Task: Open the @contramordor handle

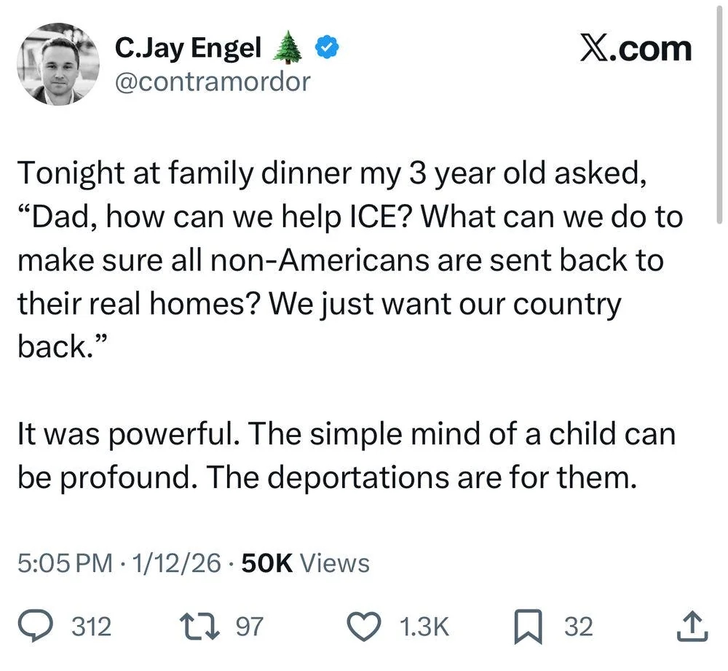Action: 213,82
